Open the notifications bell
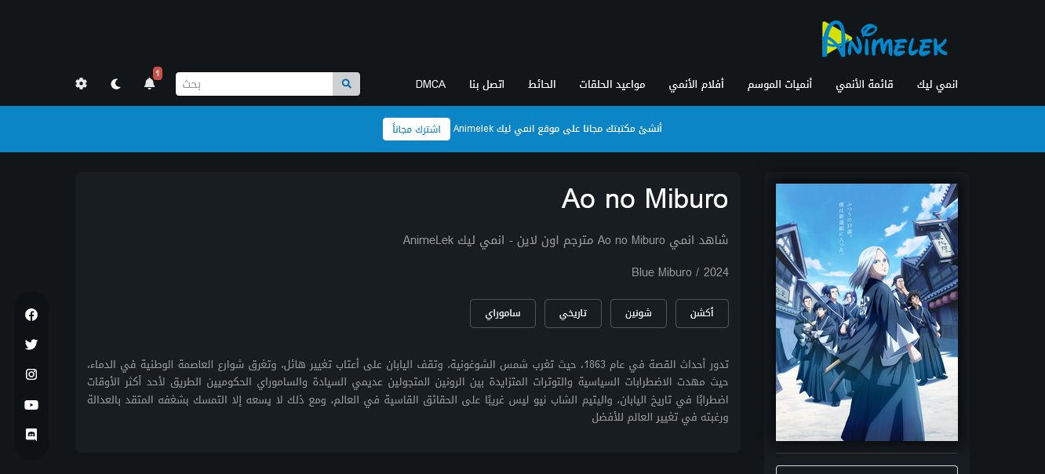This screenshot has width=1045, height=474. [x=150, y=83]
